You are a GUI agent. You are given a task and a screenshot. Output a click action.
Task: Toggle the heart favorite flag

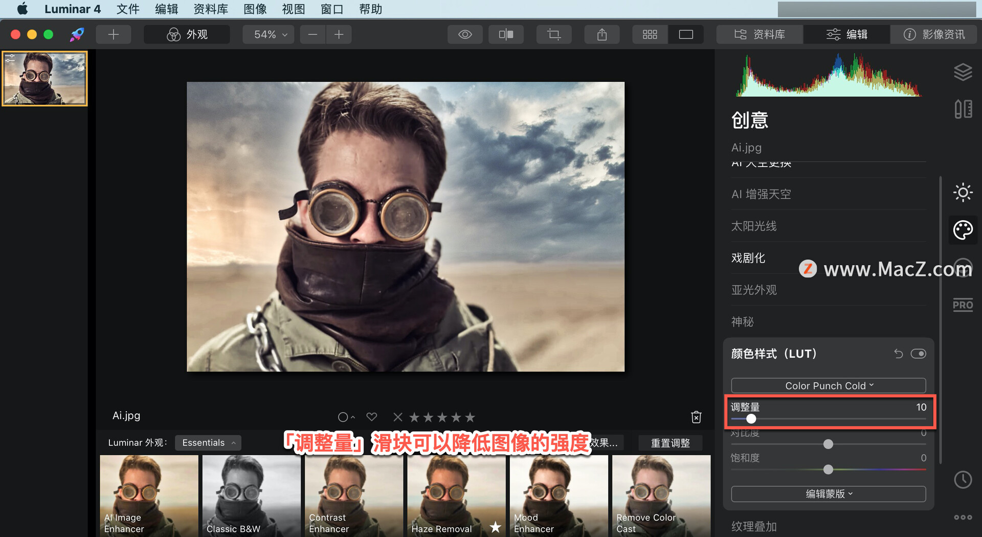click(x=372, y=417)
